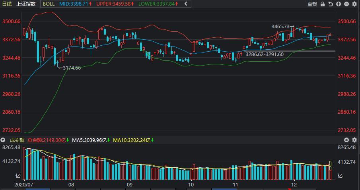Click the 3465.73 high price annotation

(281, 27)
